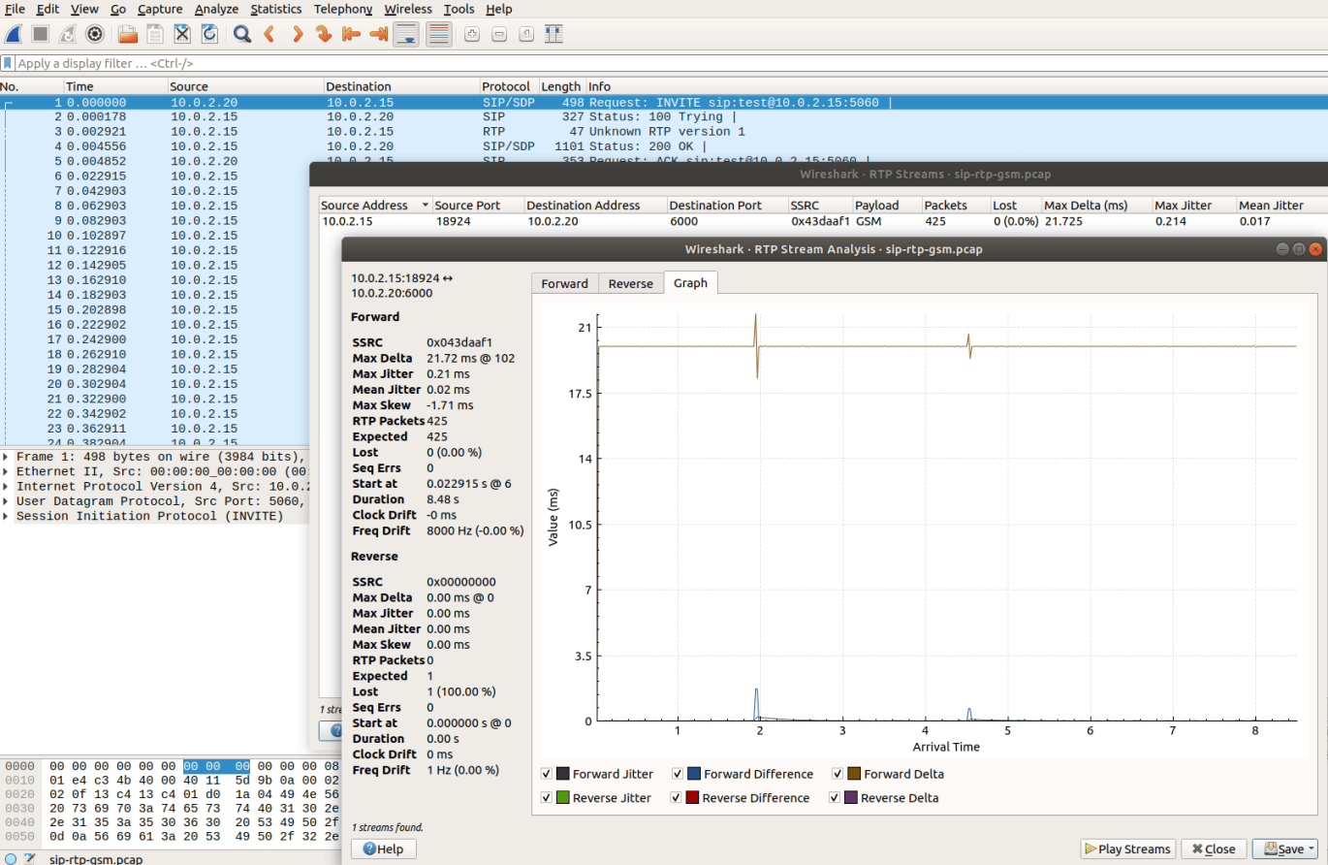Open the File menu
Screen dimensions: 1328x865
click(x=15, y=9)
